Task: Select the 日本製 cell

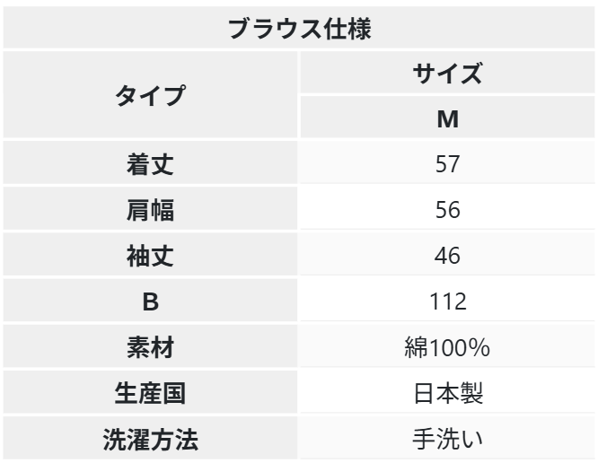Action: click(447, 394)
